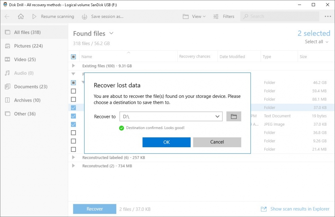Image resolution: width=335 pixels, height=217 pixels.
Task: Check the checkbox on the 36.8 GB Folder row
Action: pos(74,133)
